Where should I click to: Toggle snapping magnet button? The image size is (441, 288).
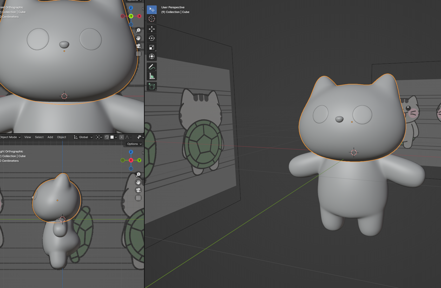pos(107,137)
